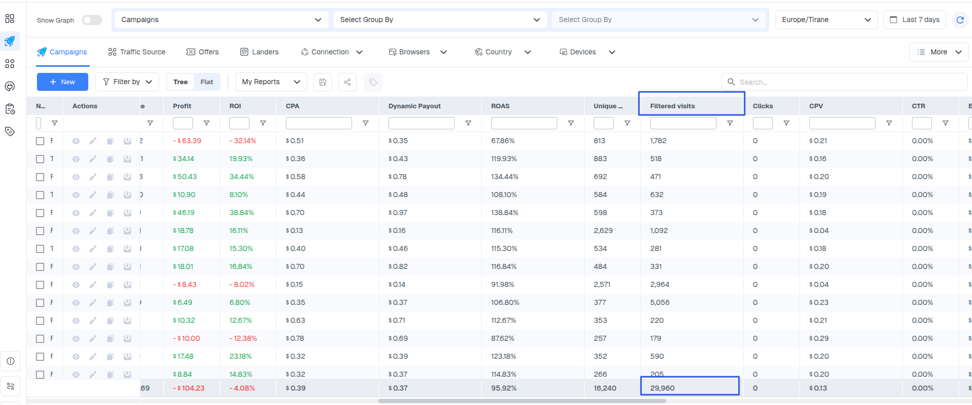Open the Filter by dropdown

coord(127,82)
